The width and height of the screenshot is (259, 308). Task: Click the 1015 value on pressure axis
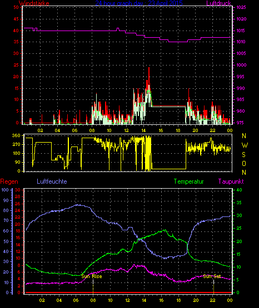tap(241, 31)
